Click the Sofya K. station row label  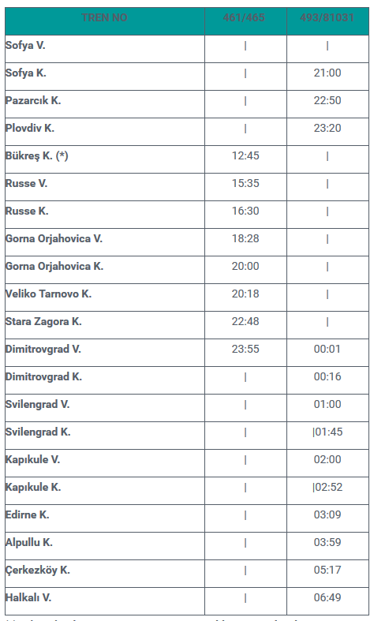click(x=26, y=73)
